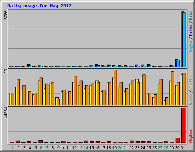The image size is (195, 152).
Task: Click day label 12 on the x-axis
Action: pos(74,148)
